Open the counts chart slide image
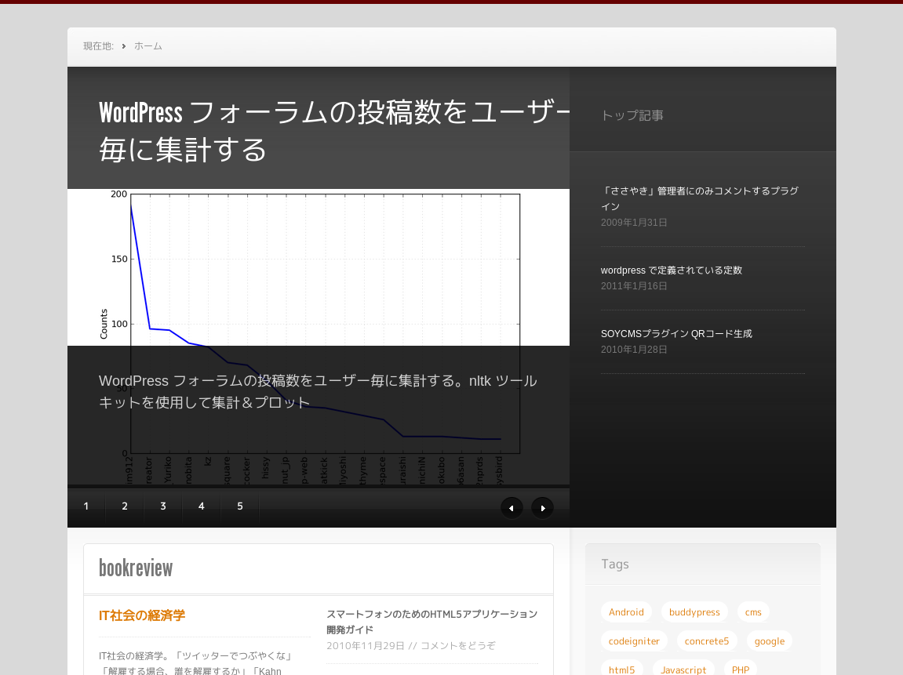This screenshot has width=903, height=675. point(319,336)
